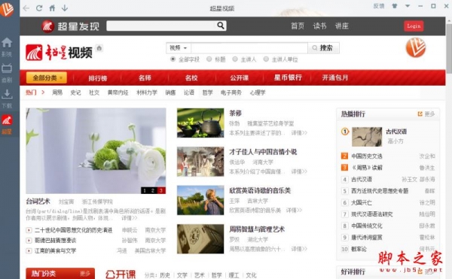This screenshot has width=452, height=279.
Task: Open 中国历史文选 in the ranking list
Action: [x=367, y=156]
